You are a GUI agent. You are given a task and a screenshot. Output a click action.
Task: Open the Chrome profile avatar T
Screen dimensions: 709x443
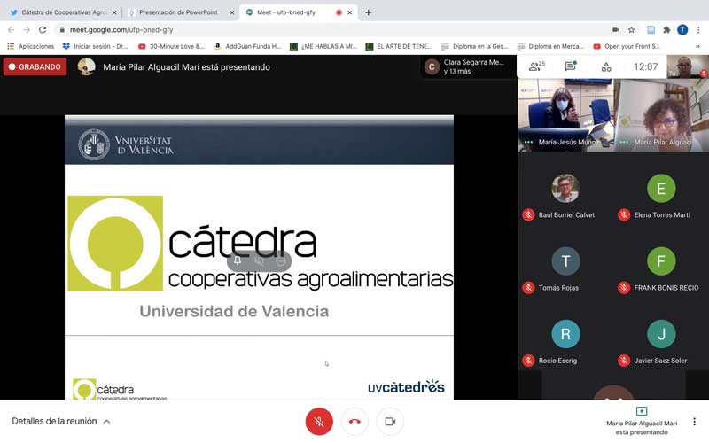682,30
